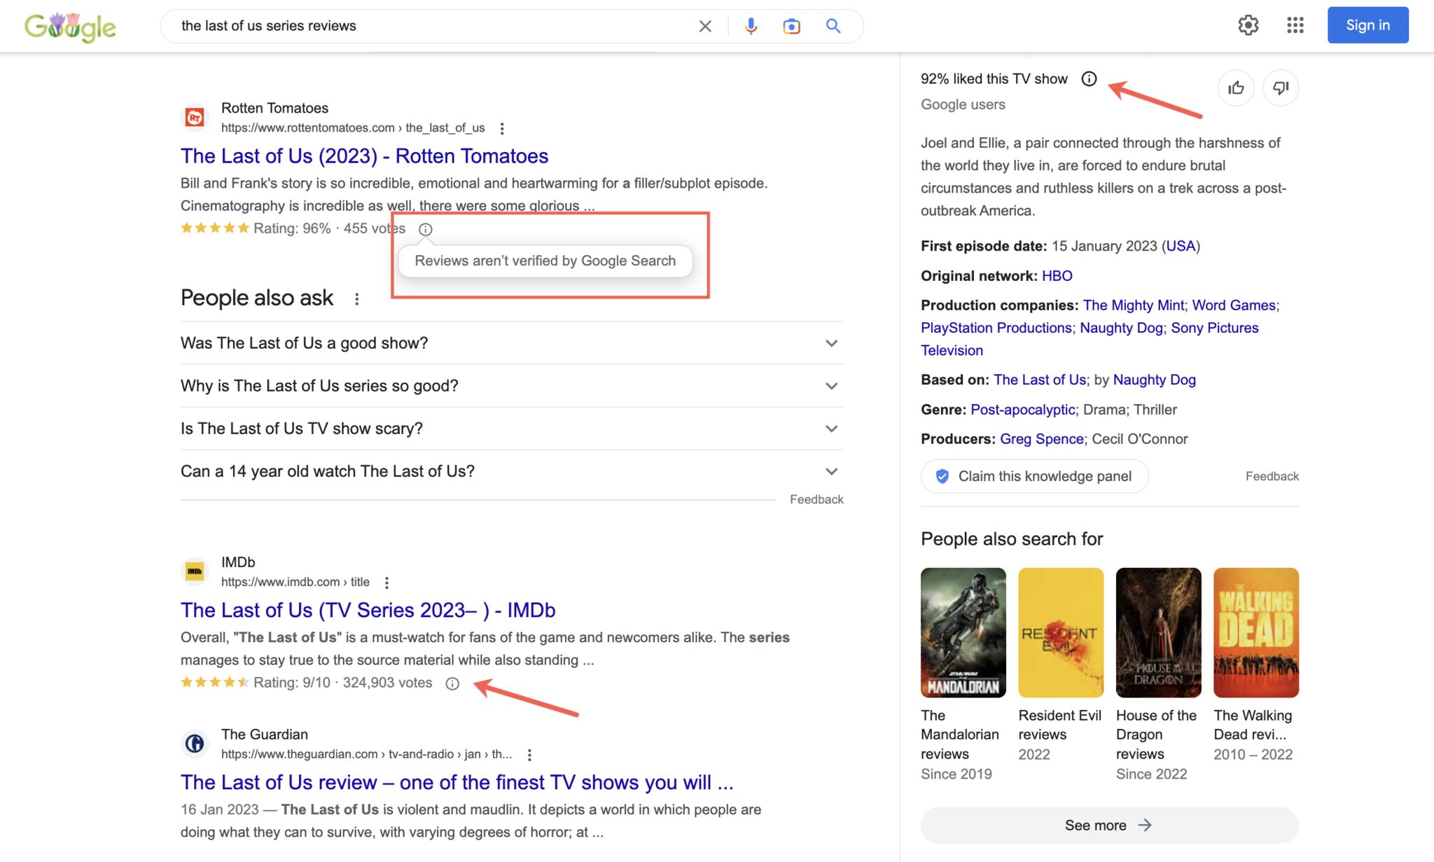Click 'Google users' text under 92% liked
The width and height of the screenshot is (1434, 862).
pyautogui.click(x=963, y=104)
